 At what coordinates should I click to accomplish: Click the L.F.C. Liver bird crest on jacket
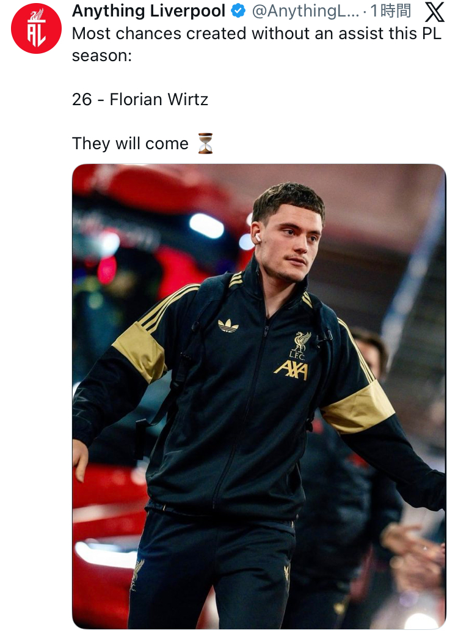click(300, 345)
